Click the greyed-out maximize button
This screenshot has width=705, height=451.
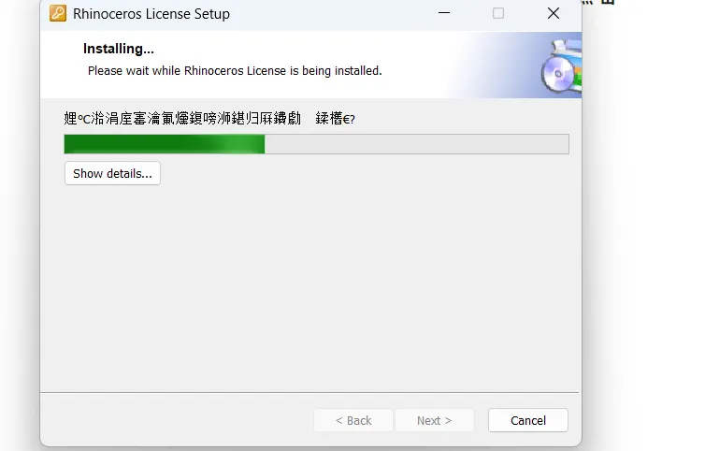(498, 13)
